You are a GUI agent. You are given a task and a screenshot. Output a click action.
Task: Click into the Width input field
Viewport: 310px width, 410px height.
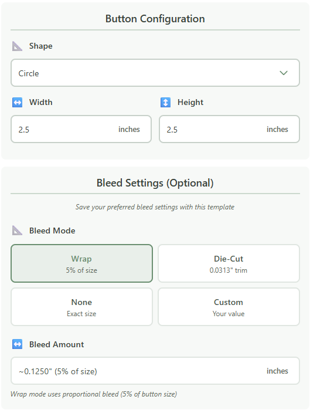[x=81, y=129]
